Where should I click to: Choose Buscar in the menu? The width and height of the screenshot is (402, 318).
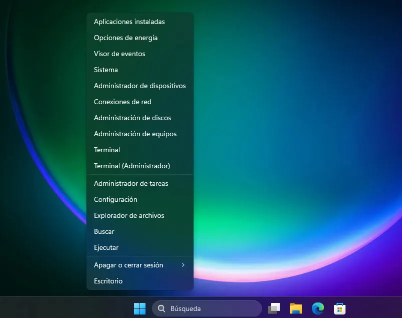coord(140,231)
